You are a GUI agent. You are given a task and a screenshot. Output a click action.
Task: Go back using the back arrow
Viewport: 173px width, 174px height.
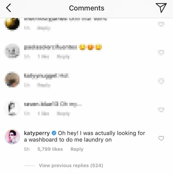pyautogui.click(x=9, y=8)
